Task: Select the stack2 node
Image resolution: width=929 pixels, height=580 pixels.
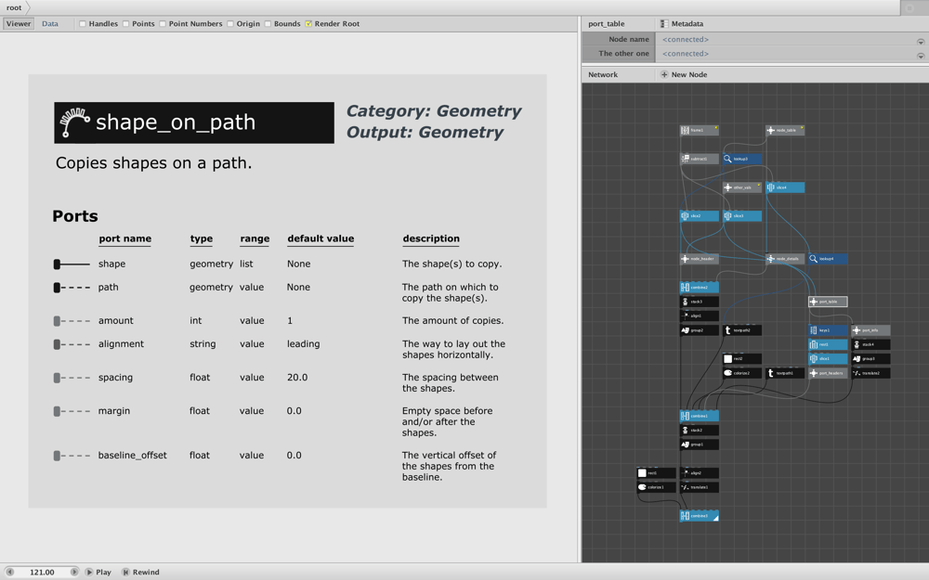Action: click(x=700, y=431)
